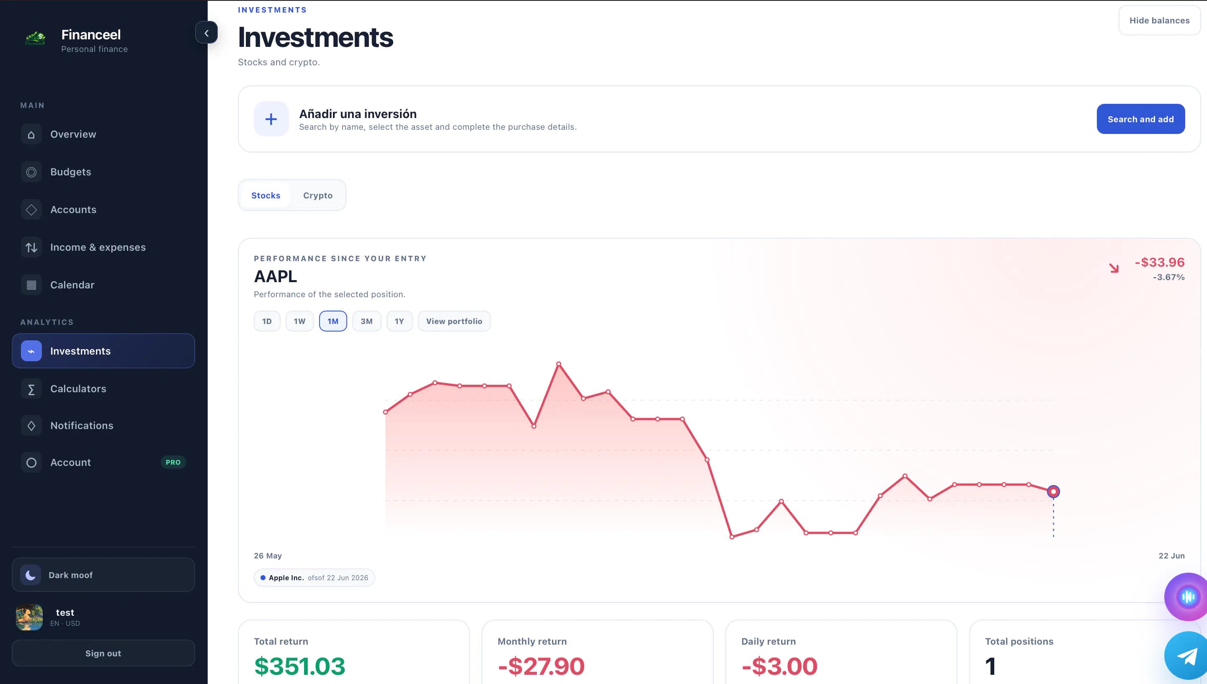Viewport: 1207px width, 684px height.
Task: Select the 3M time range
Action: pos(366,321)
